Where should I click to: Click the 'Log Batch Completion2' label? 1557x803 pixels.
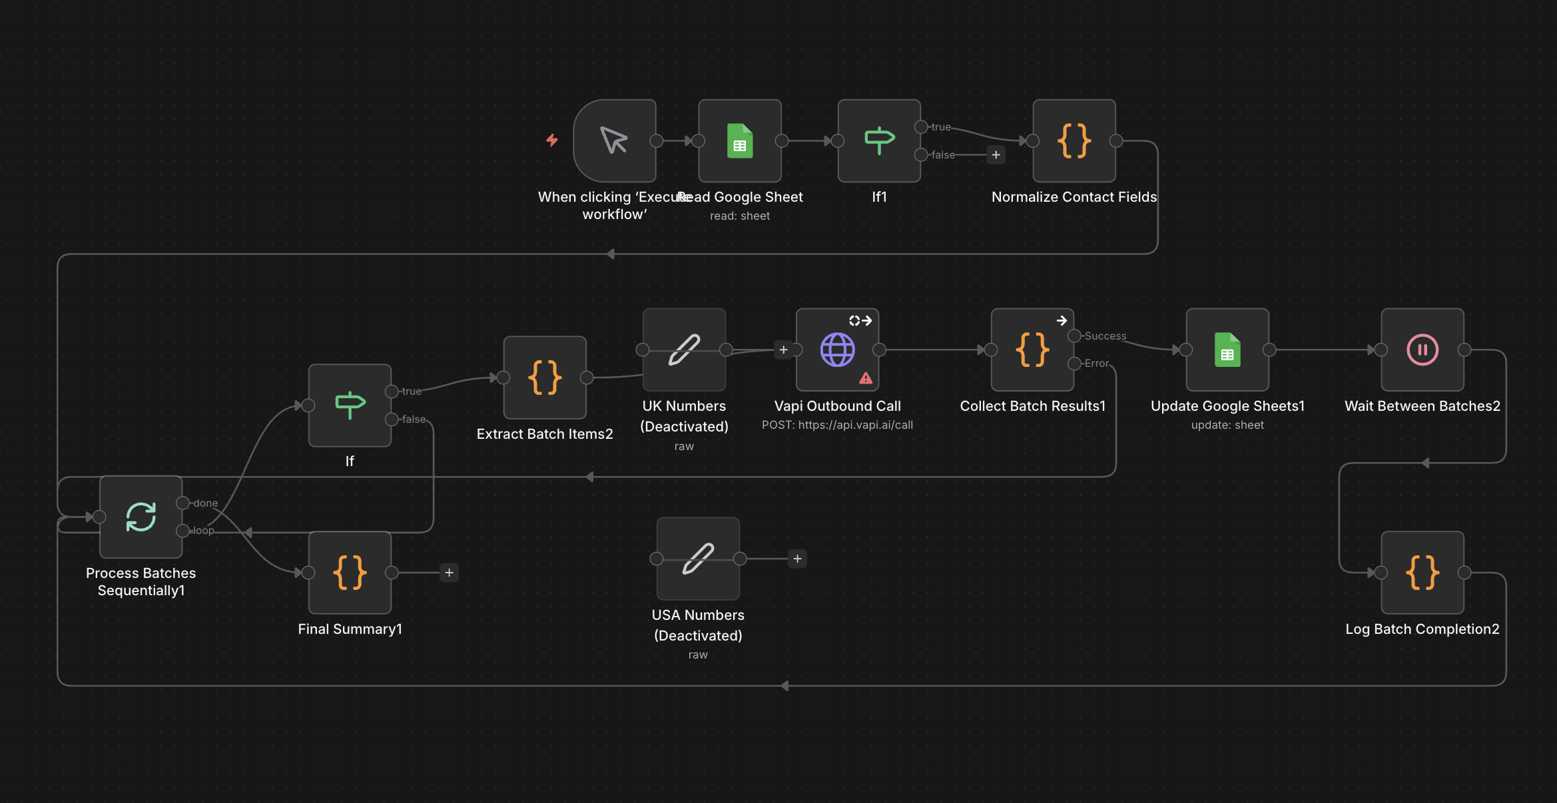(x=1422, y=629)
